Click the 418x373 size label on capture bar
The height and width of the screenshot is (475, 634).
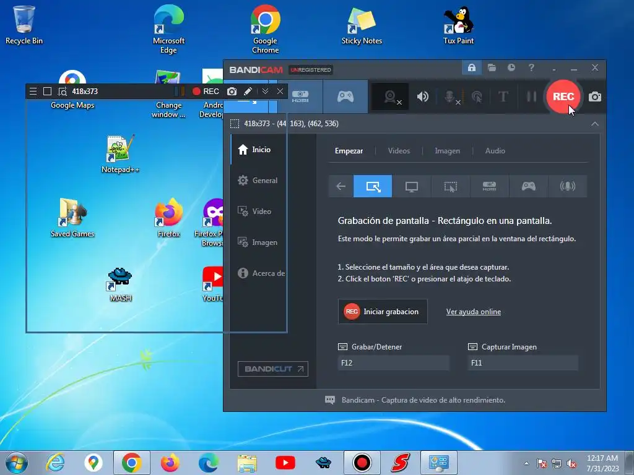(x=85, y=92)
